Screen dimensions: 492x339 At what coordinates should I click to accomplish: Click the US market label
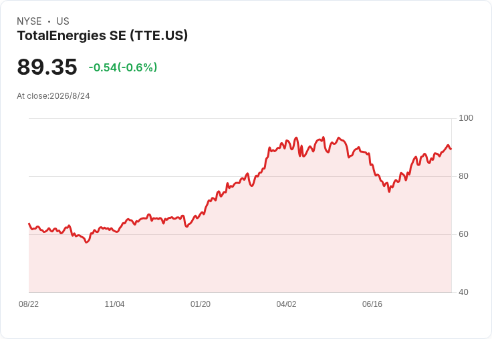click(63, 21)
